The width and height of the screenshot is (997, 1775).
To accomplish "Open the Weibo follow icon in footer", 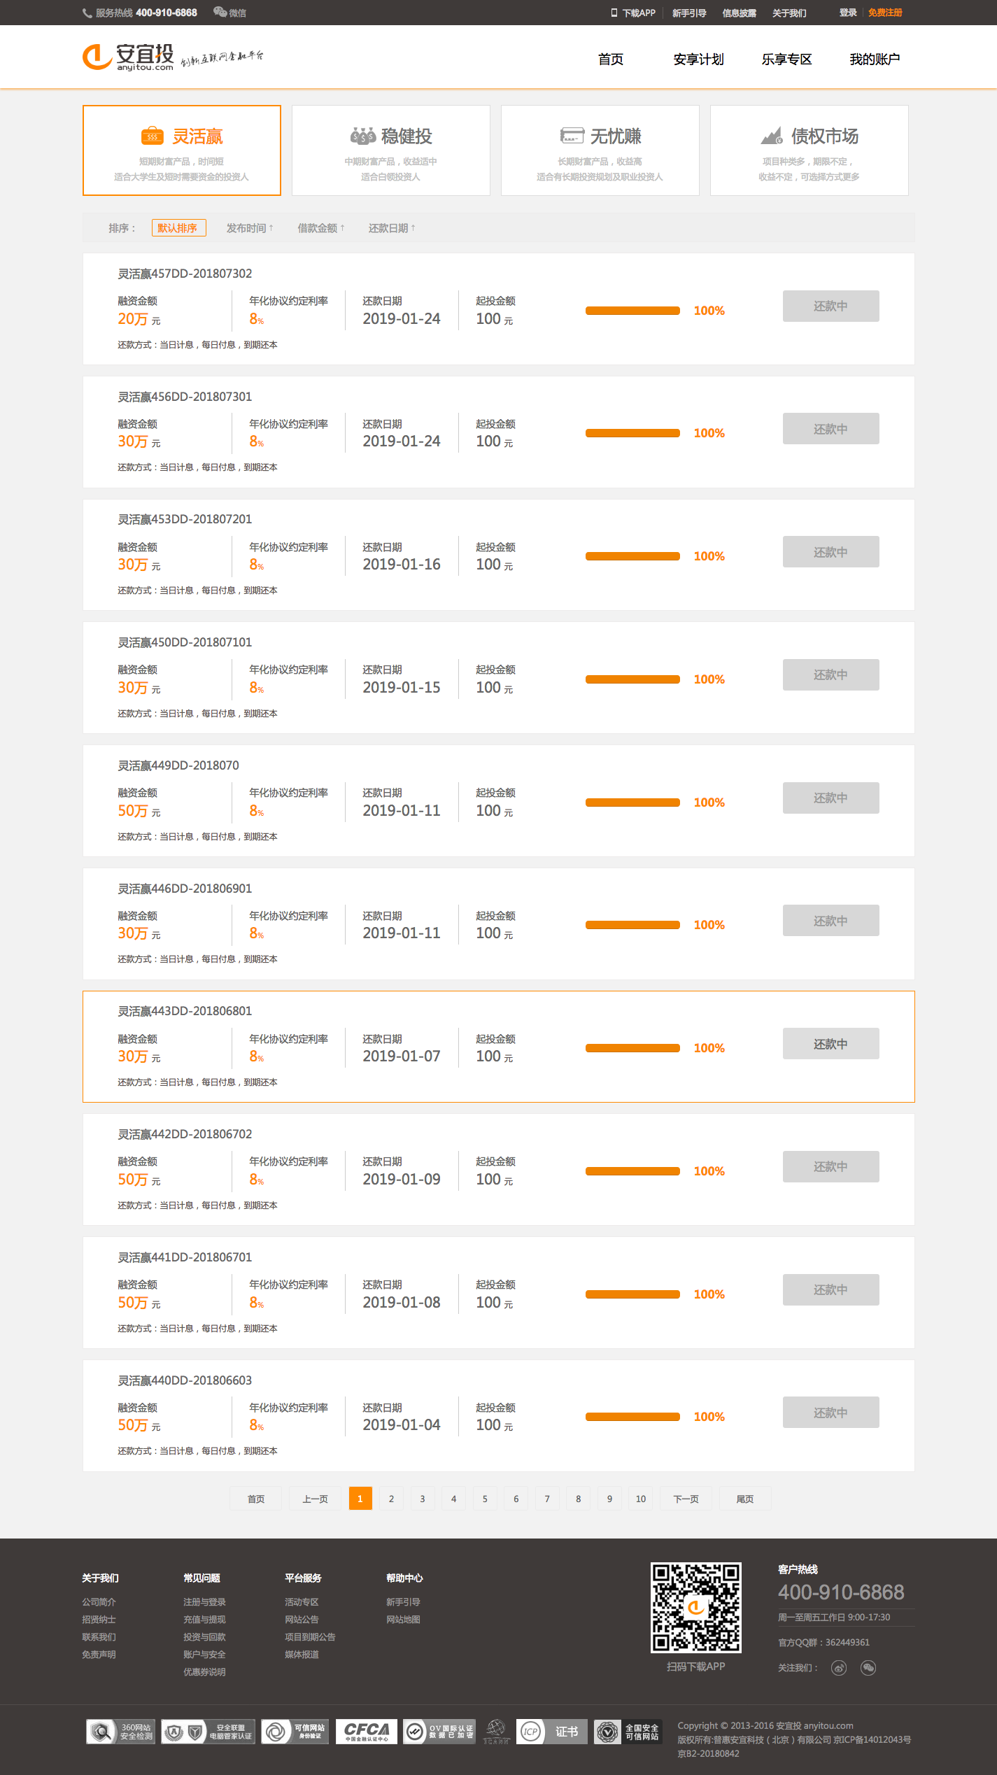I will (838, 1668).
